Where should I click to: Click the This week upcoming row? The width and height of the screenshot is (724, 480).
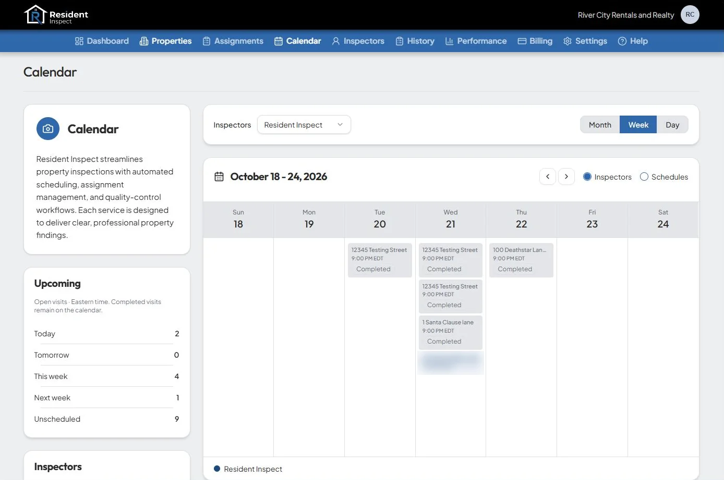coord(106,376)
